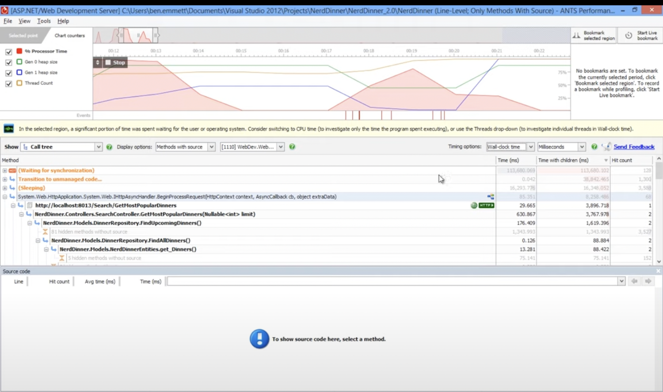Click the Send Feedback link
663x392 pixels.
pos(634,146)
